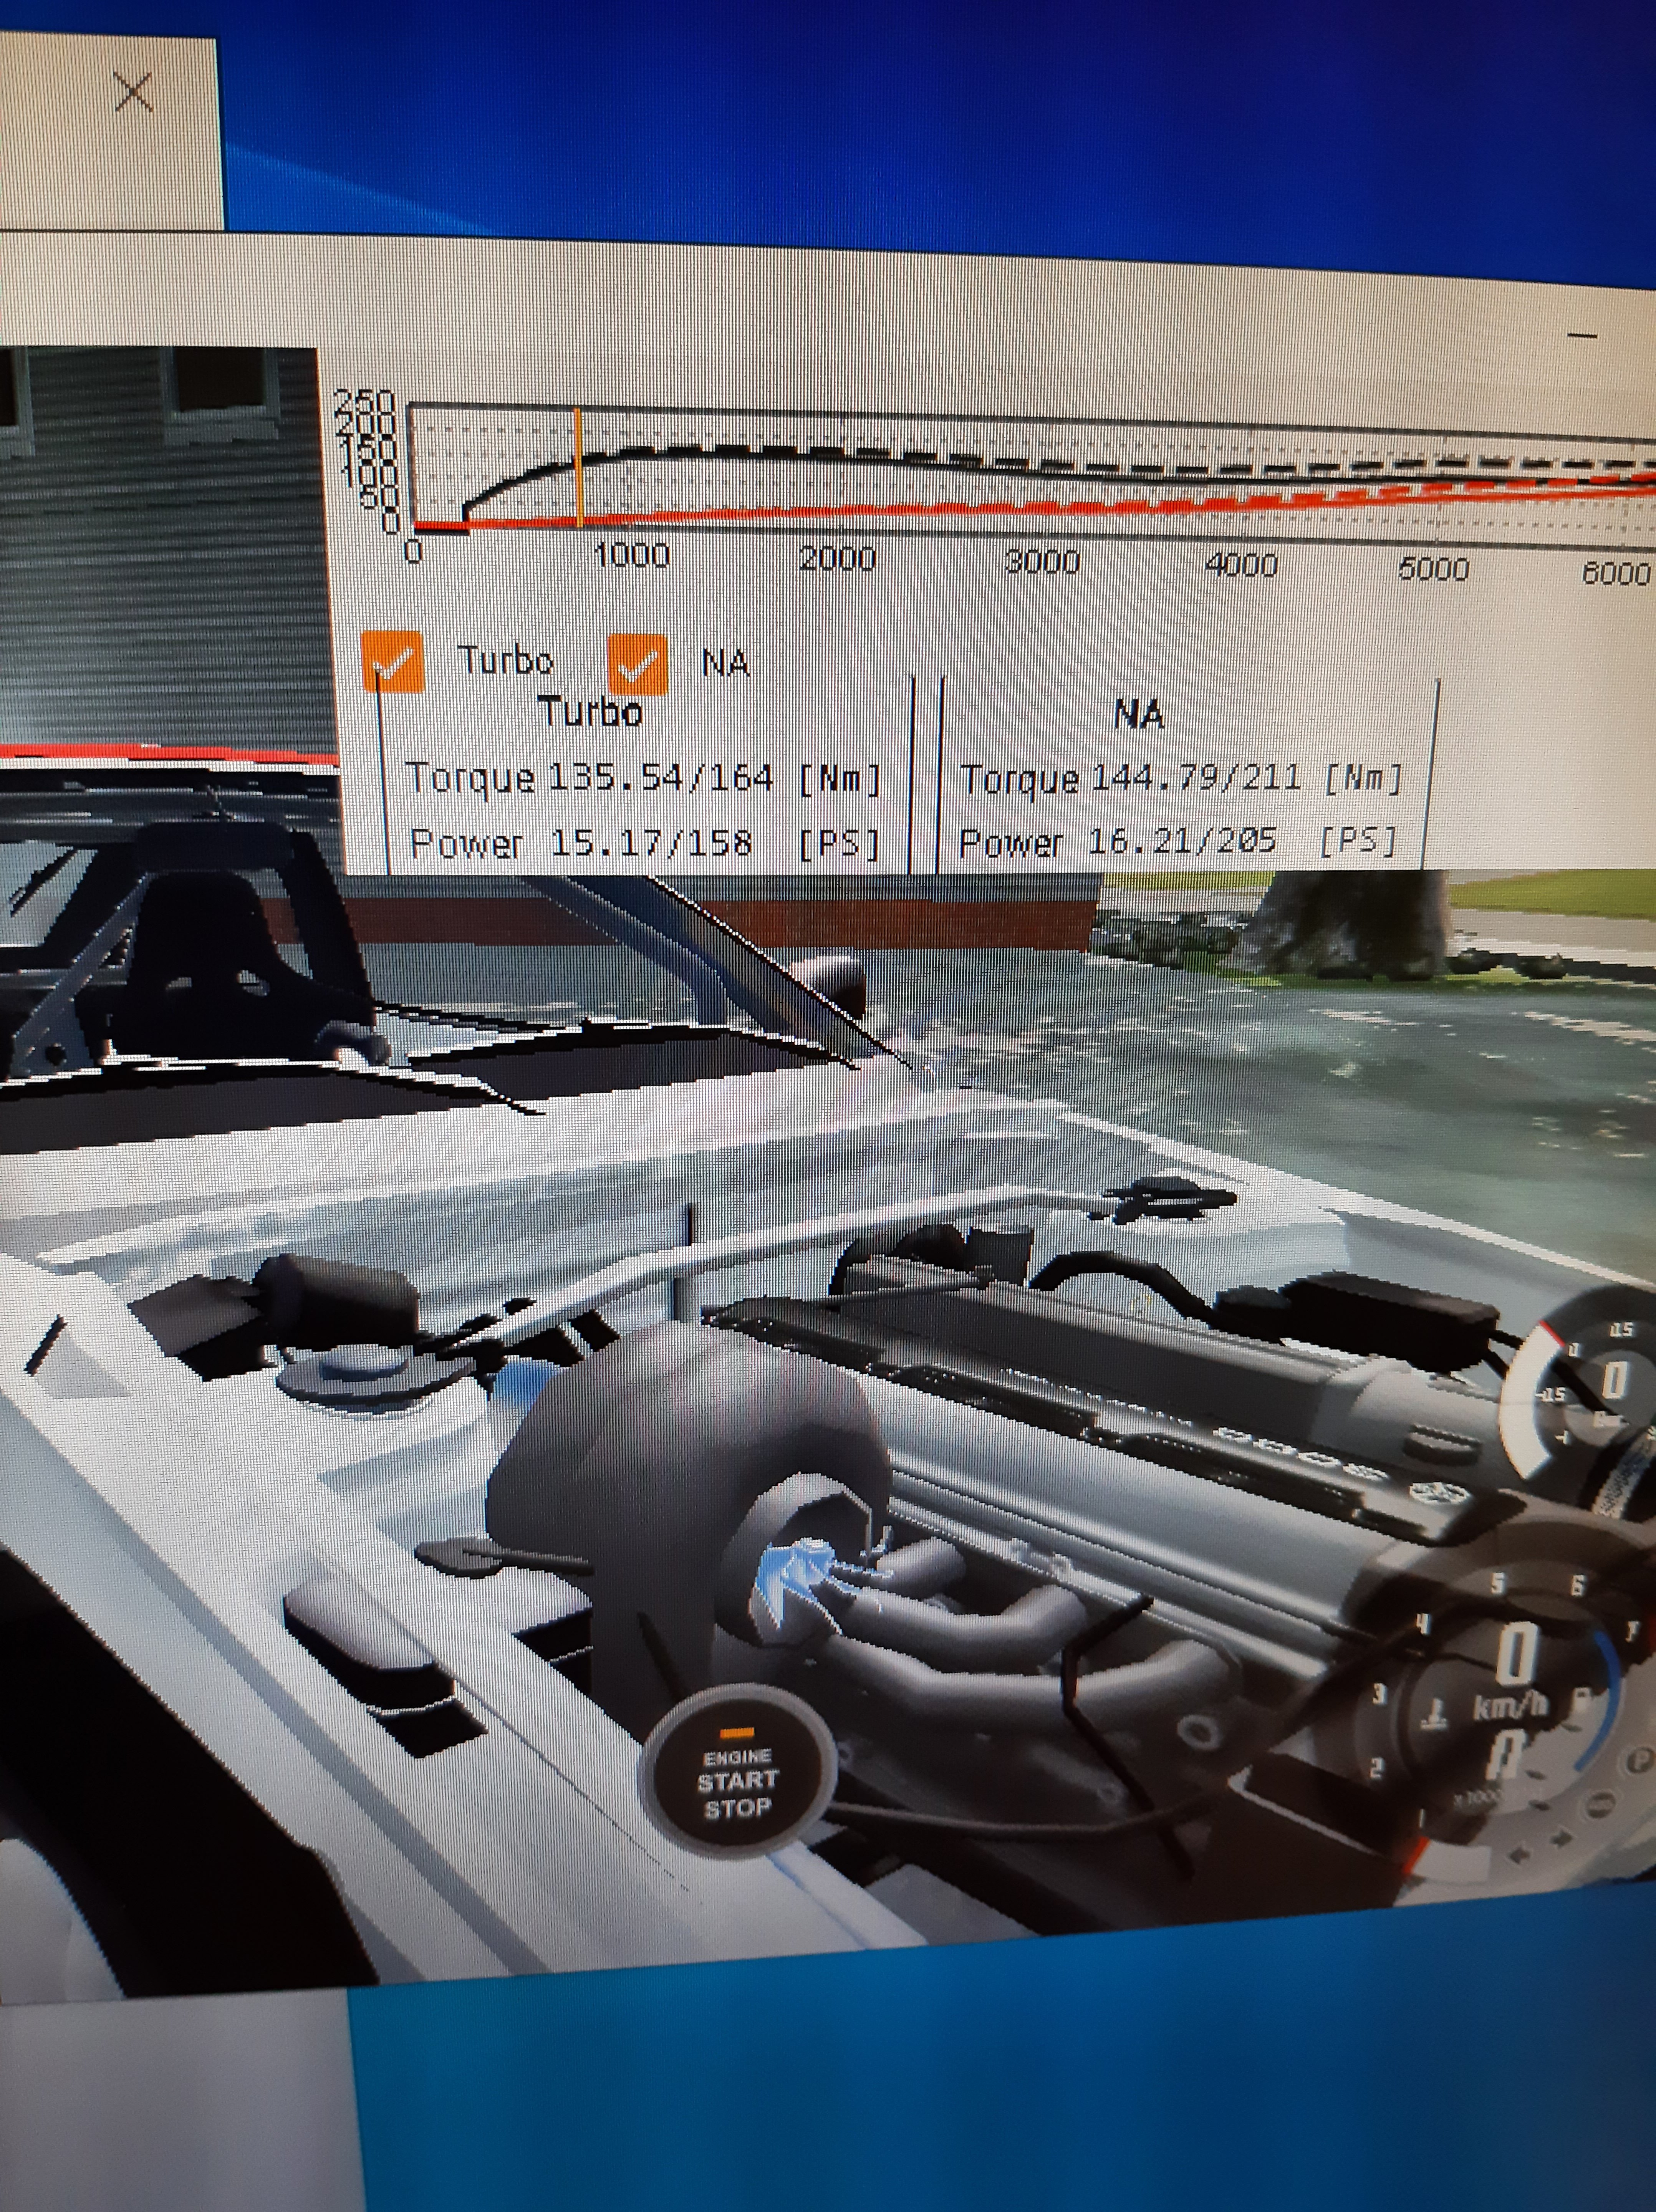Minimize the dyno graph window
This screenshot has width=1656, height=2212.
(1582, 336)
